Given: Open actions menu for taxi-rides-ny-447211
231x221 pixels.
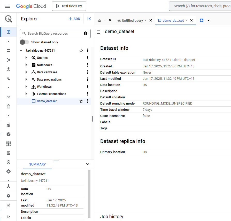Looking at the screenshot, I should click(x=88, y=51).
